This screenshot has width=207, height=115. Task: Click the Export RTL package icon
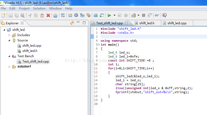pos(126,15)
